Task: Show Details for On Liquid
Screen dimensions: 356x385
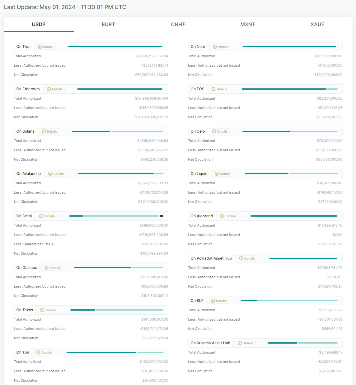Action: 222,174
